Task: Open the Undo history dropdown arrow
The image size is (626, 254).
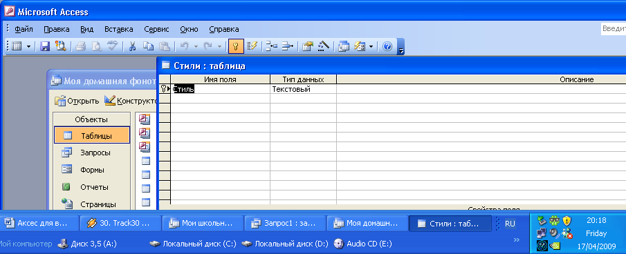Action: point(196,46)
